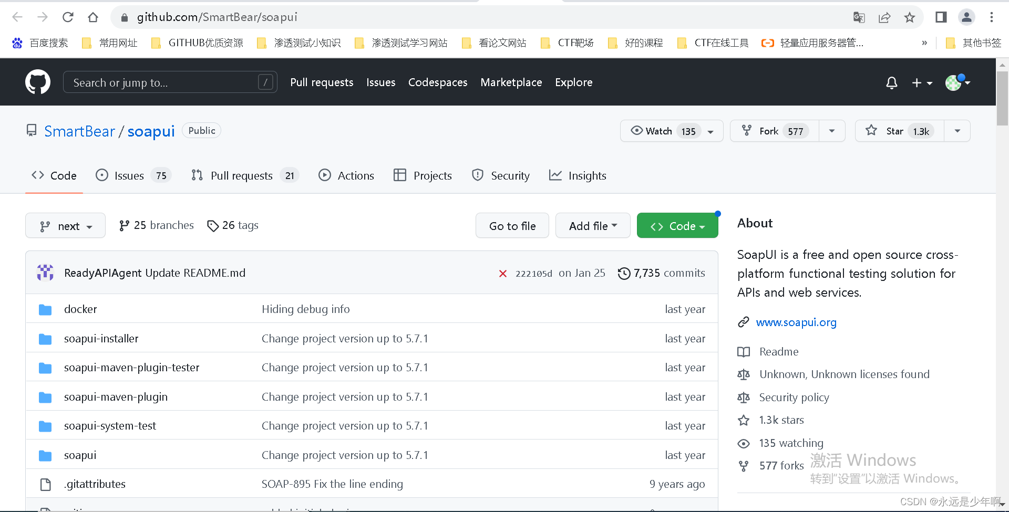Go to browser home icon

click(x=93, y=17)
